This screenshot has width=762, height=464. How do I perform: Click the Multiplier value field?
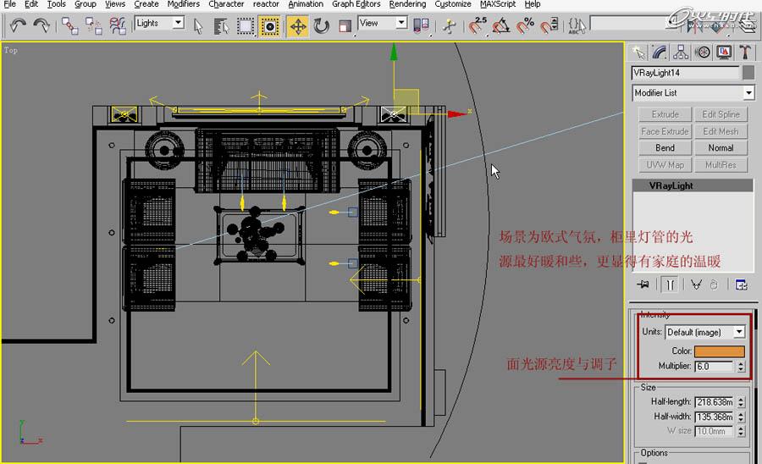[714, 367]
